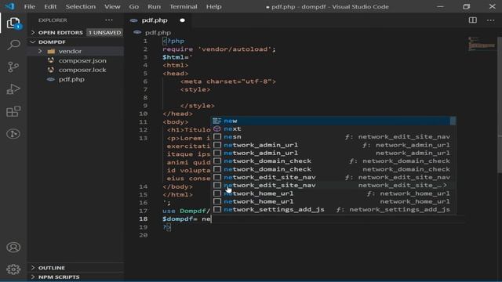
Task: Click the editor minimap
Action: click(x=482, y=44)
